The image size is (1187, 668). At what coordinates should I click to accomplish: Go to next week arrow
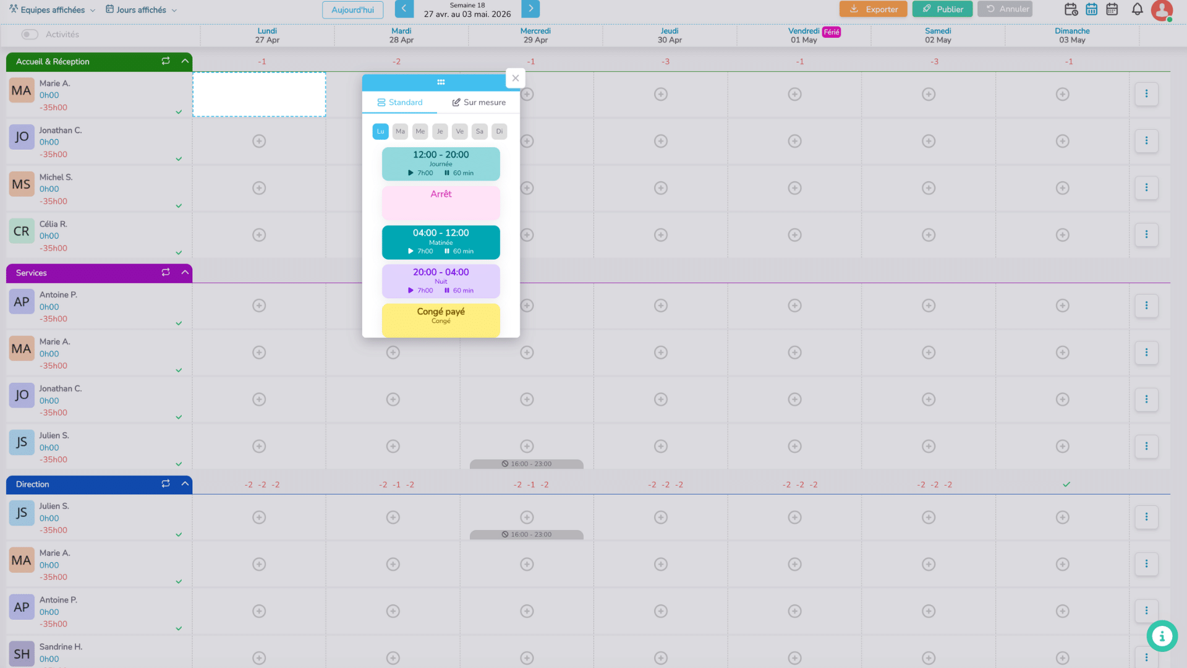pyautogui.click(x=530, y=9)
